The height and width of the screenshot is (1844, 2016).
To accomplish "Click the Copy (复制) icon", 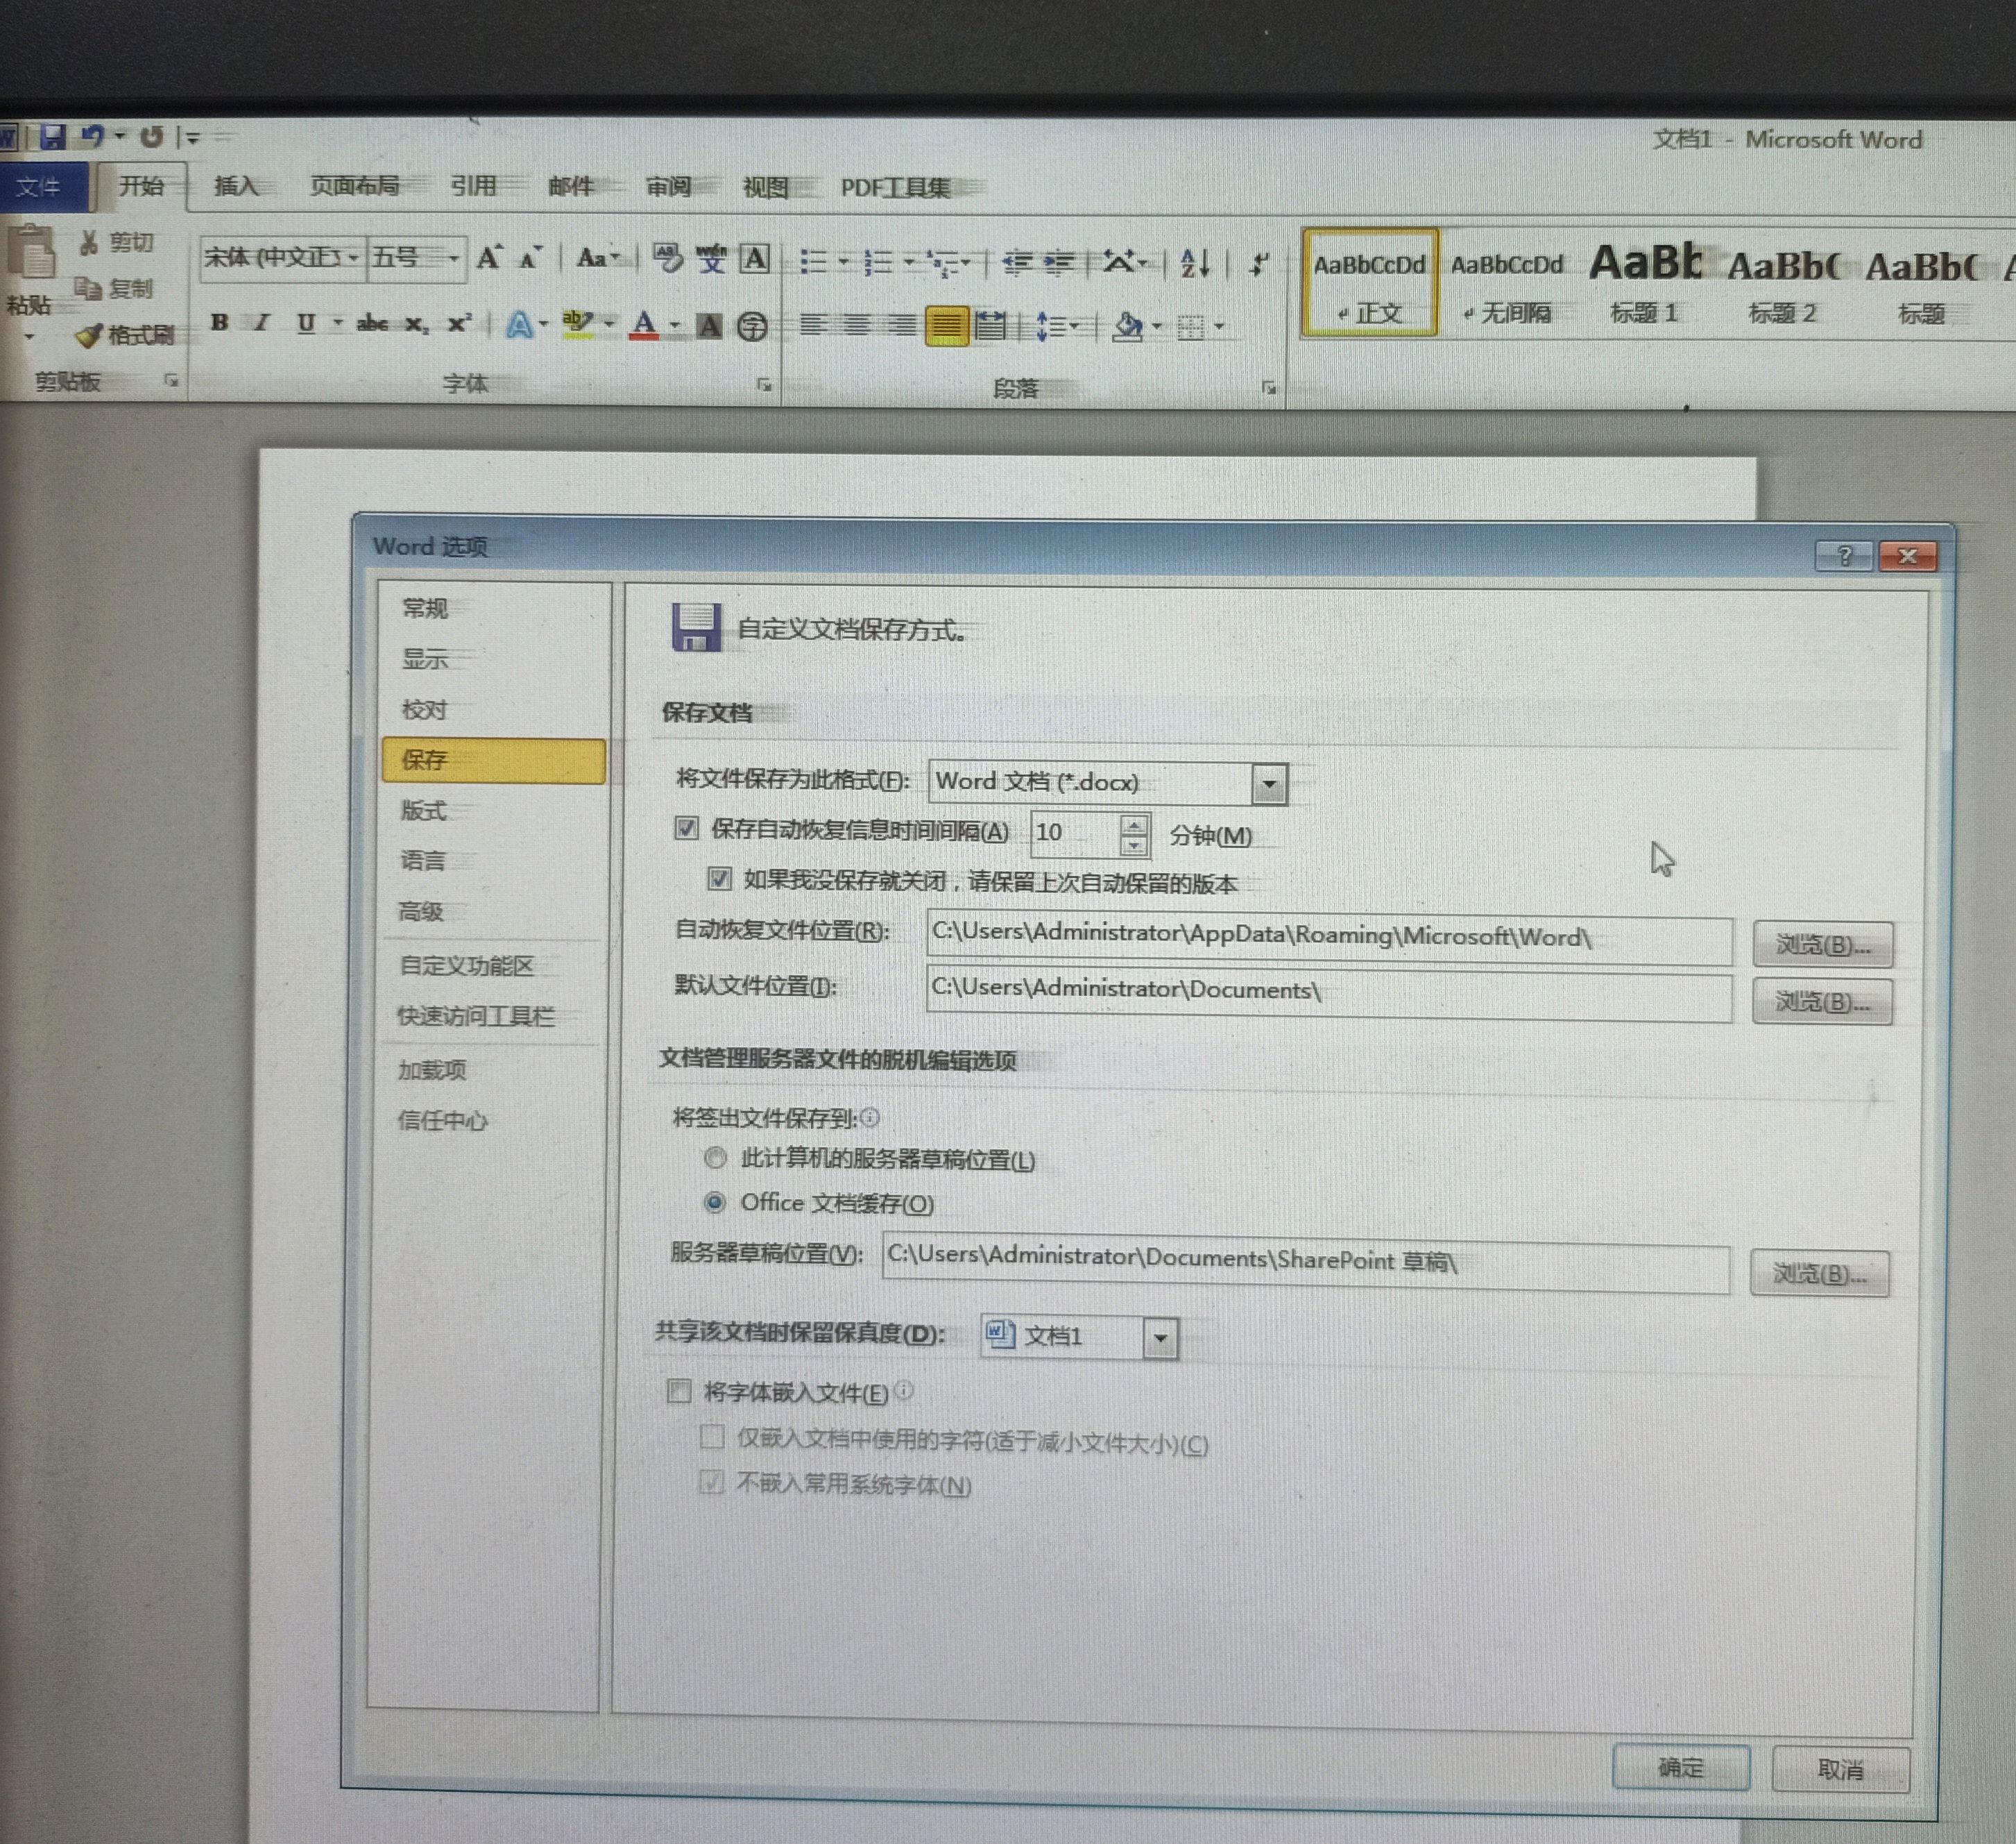I will 88,288.
